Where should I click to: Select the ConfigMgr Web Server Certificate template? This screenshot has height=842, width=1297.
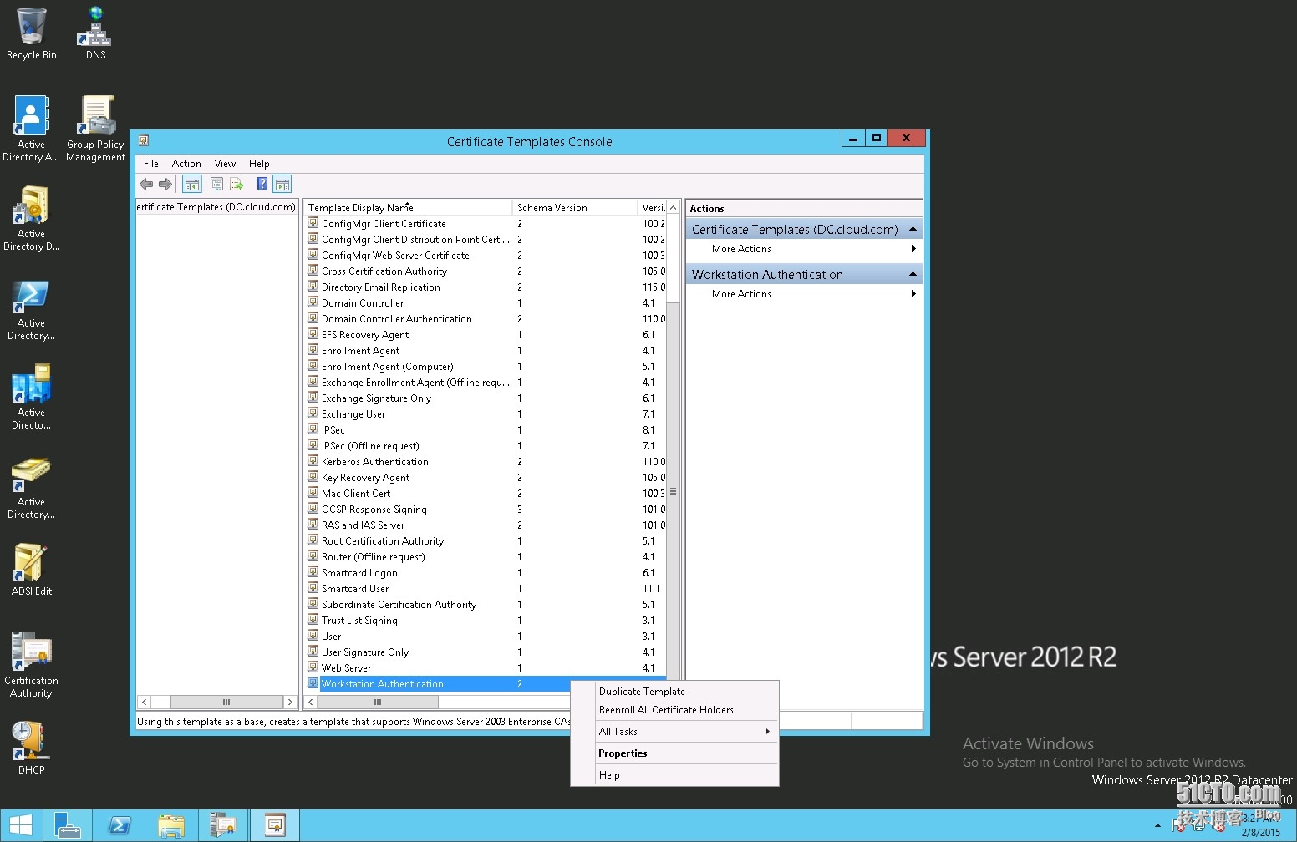click(x=395, y=256)
